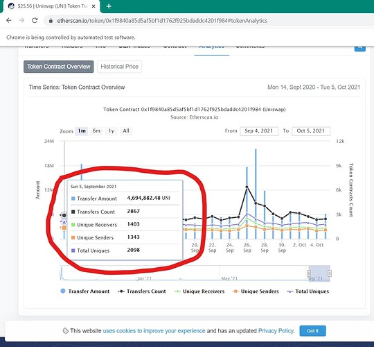
Task: Toggle Unique Receivers series in legend
Action: [x=199, y=291]
